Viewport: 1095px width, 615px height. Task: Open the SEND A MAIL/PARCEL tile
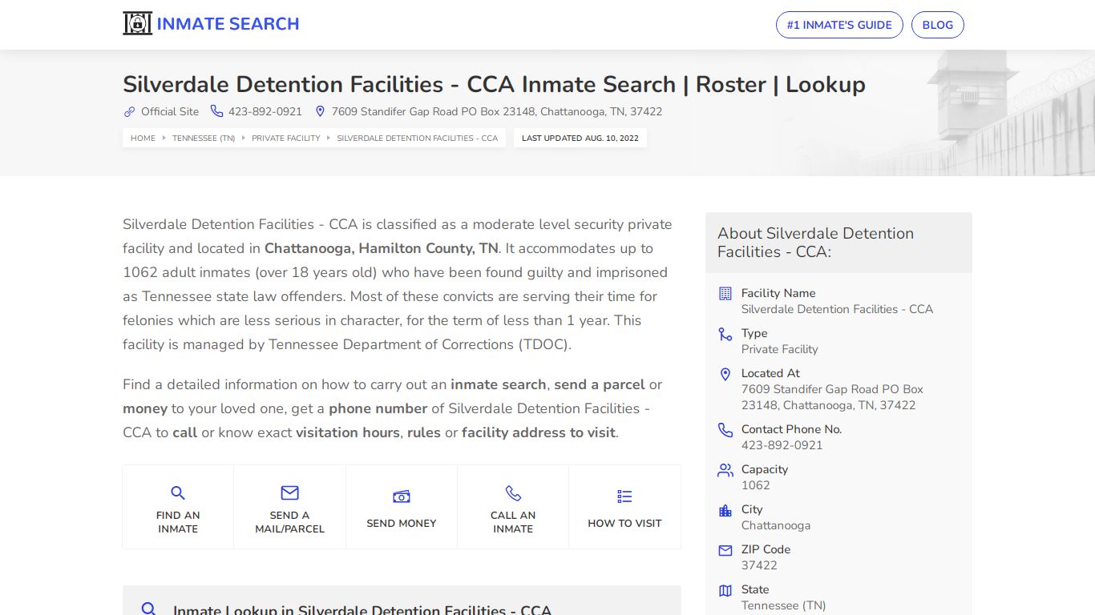[x=289, y=507]
